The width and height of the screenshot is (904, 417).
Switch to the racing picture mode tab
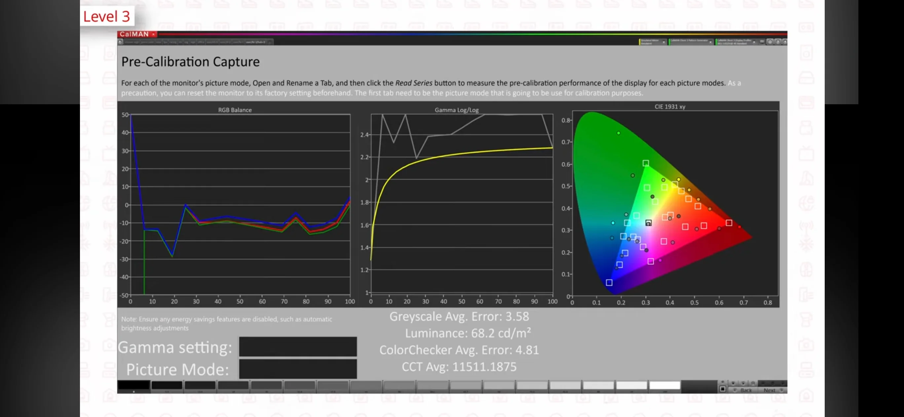[x=173, y=42]
